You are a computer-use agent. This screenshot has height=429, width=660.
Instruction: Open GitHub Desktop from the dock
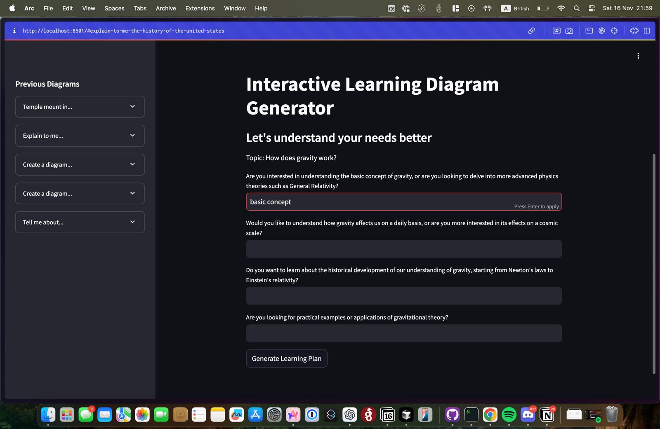click(453, 415)
